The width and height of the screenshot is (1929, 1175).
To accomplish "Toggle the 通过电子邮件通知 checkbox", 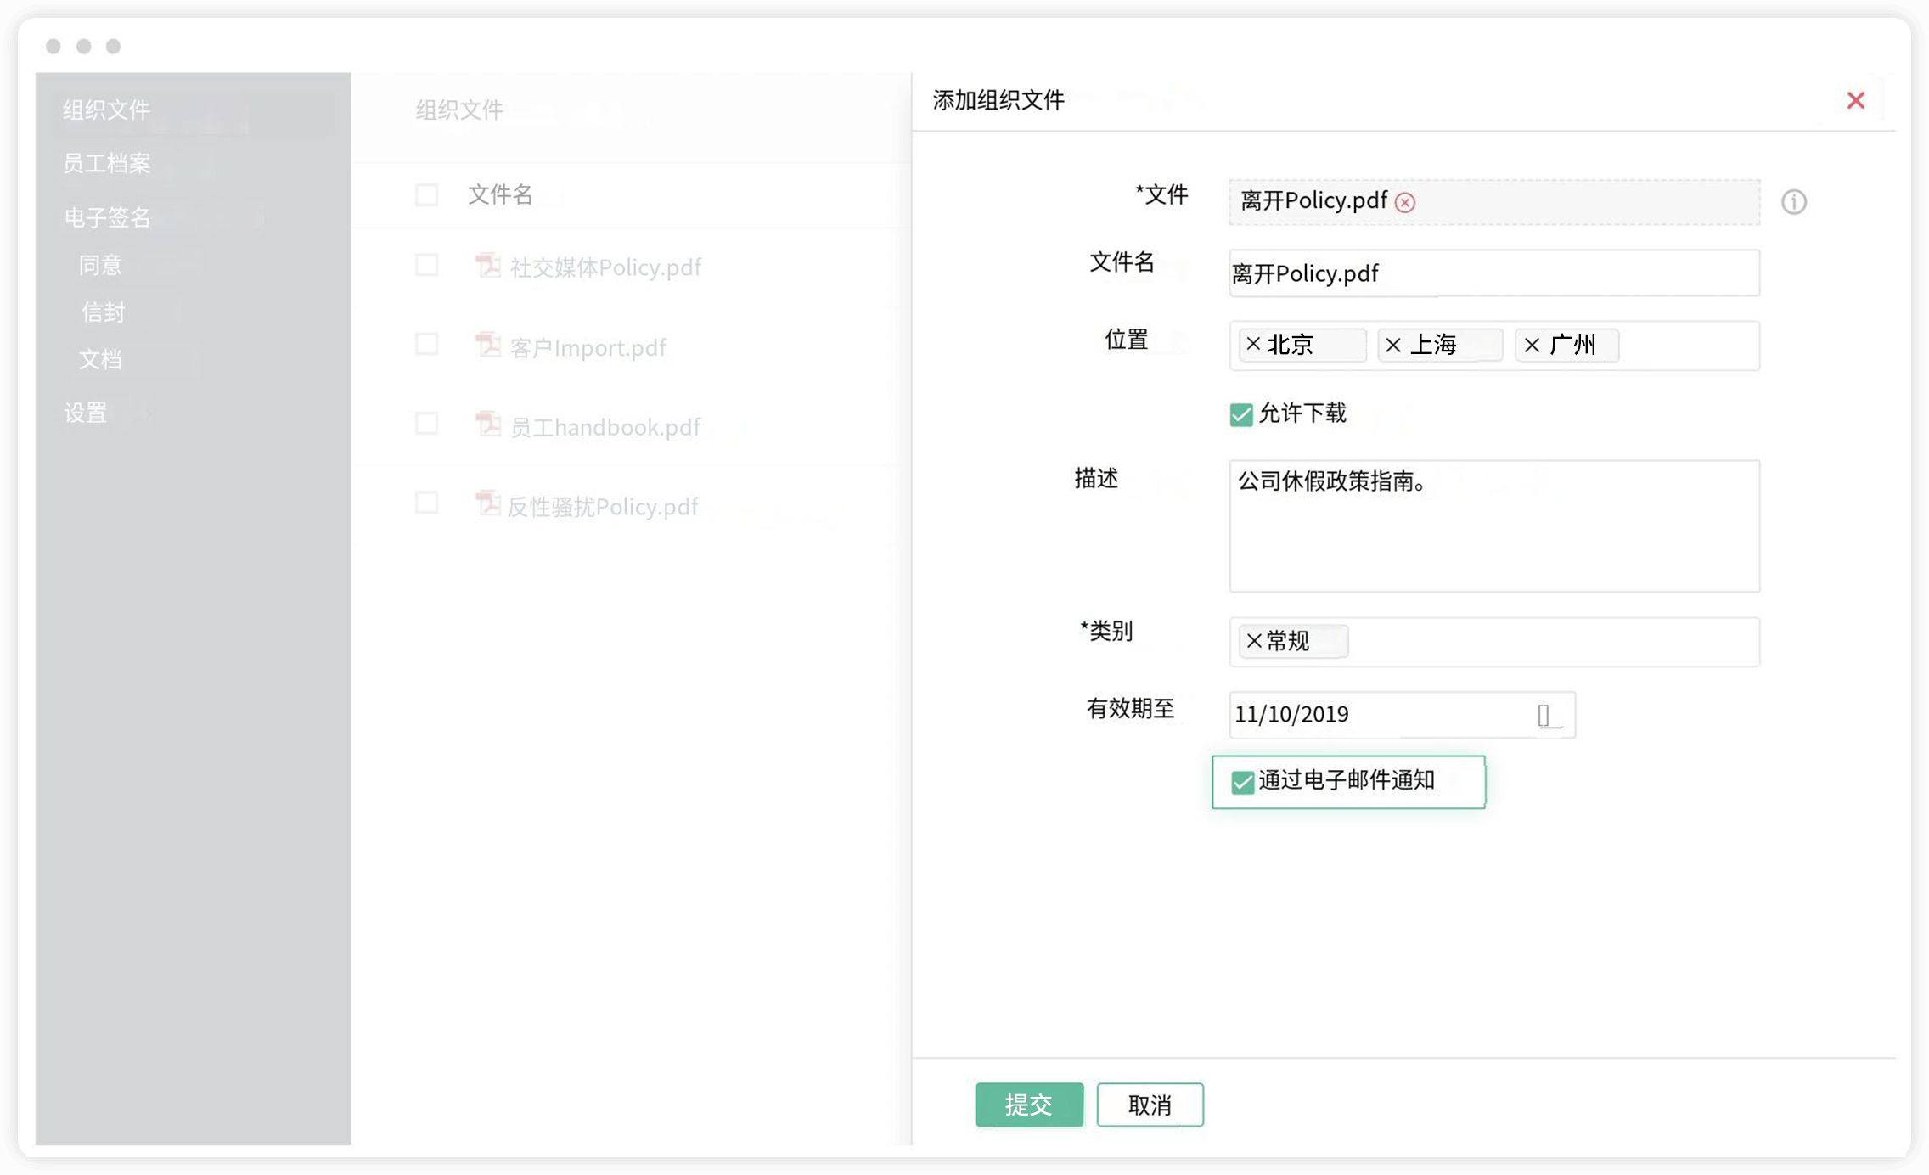I will pyautogui.click(x=1242, y=782).
